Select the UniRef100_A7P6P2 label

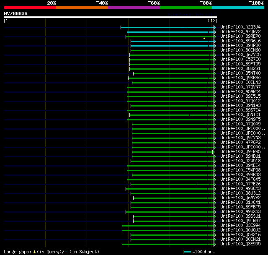[x=240, y=143]
